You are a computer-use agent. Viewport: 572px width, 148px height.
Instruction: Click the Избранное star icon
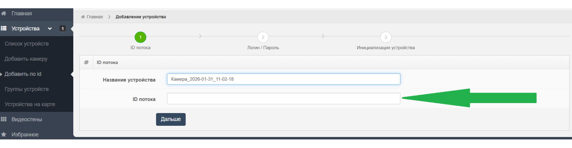(x=4, y=134)
